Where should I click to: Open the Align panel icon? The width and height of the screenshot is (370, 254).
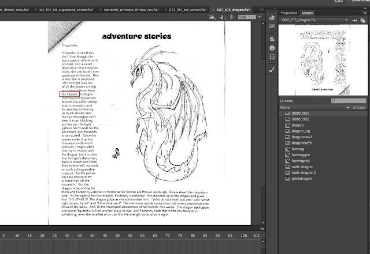272,39
